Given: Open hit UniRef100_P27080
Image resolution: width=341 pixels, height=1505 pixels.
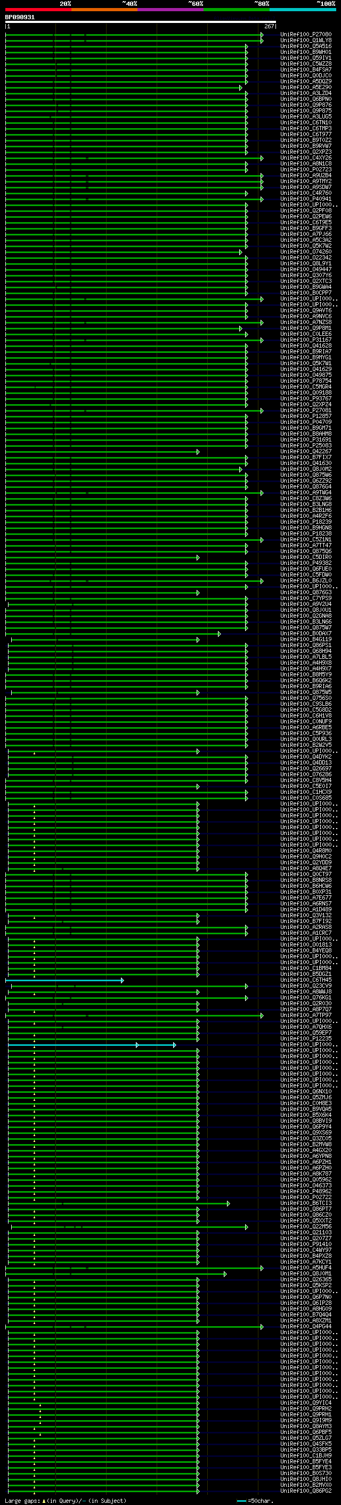Looking at the screenshot, I should (x=305, y=35).
